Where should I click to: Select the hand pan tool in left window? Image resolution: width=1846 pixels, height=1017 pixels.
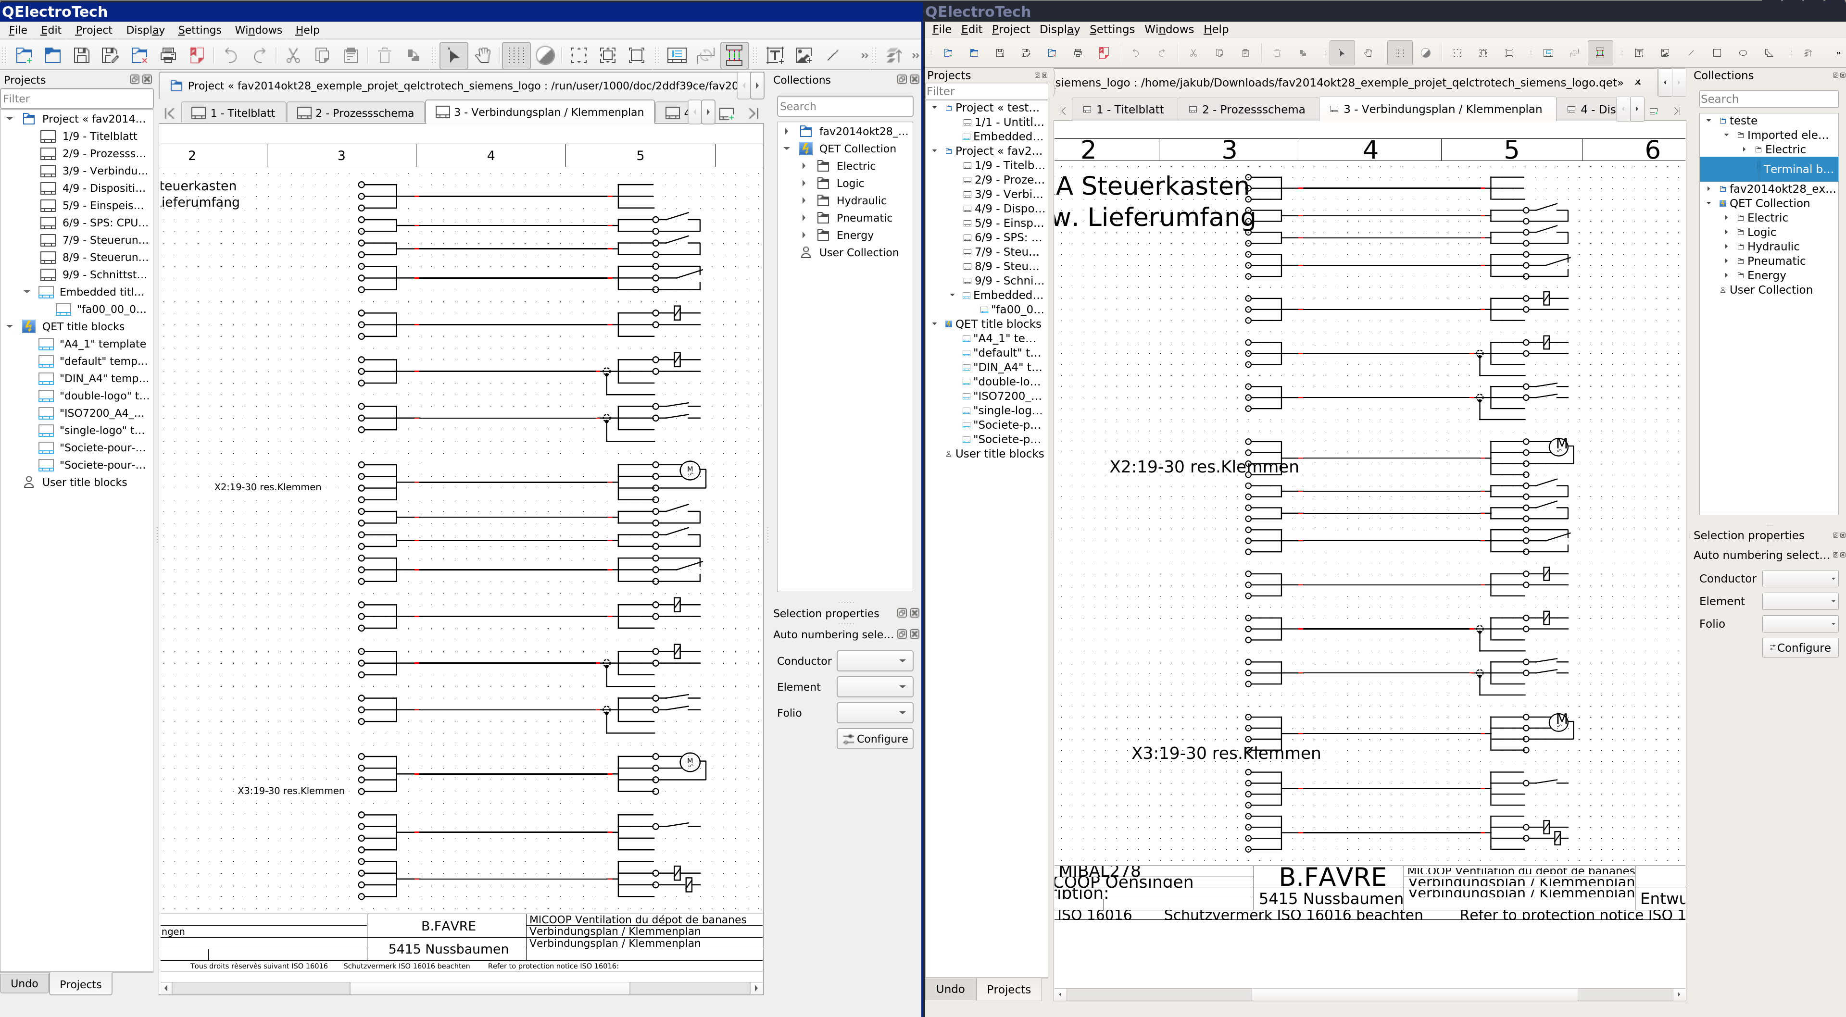[x=483, y=55]
